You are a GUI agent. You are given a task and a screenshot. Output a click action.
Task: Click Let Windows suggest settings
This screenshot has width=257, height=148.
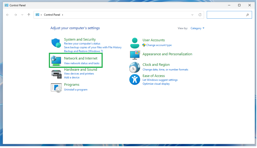160,80
